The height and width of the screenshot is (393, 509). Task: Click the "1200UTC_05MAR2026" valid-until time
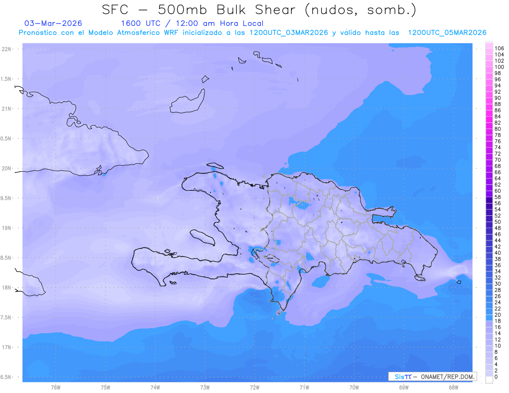point(447,33)
